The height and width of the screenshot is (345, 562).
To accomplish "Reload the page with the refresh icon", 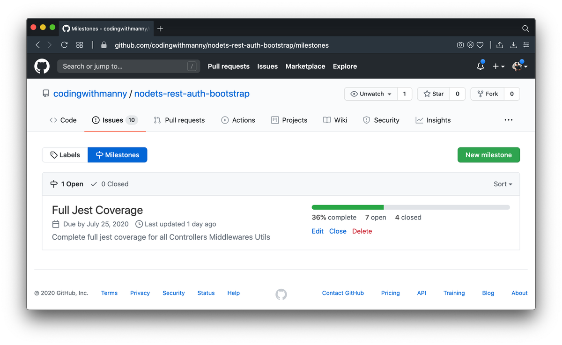I will (65, 45).
